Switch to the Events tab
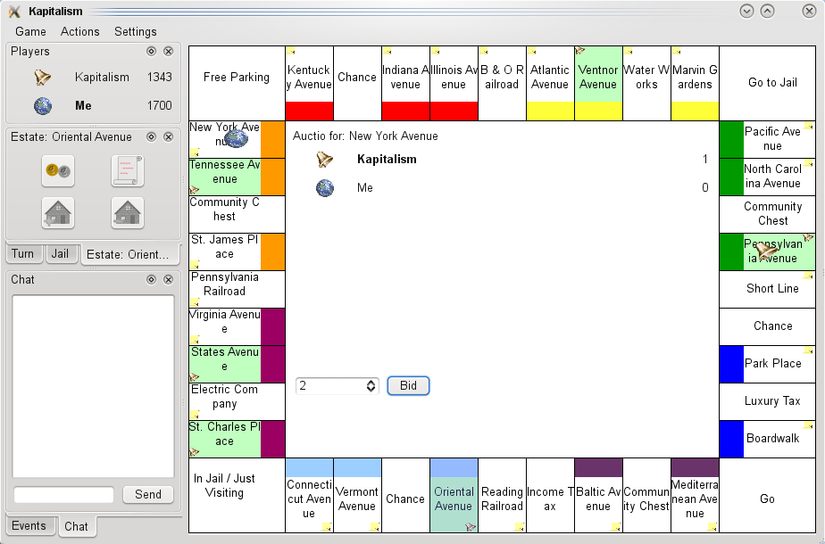Viewport: 825px width, 544px height. [x=29, y=525]
